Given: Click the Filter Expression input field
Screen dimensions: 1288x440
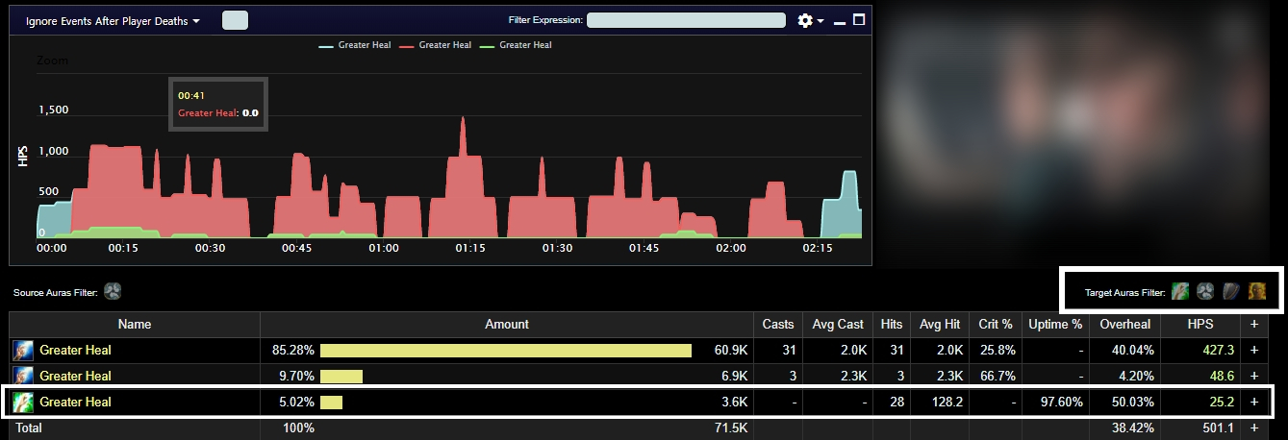Looking at the screenshot, I should (x=687, y=19).
